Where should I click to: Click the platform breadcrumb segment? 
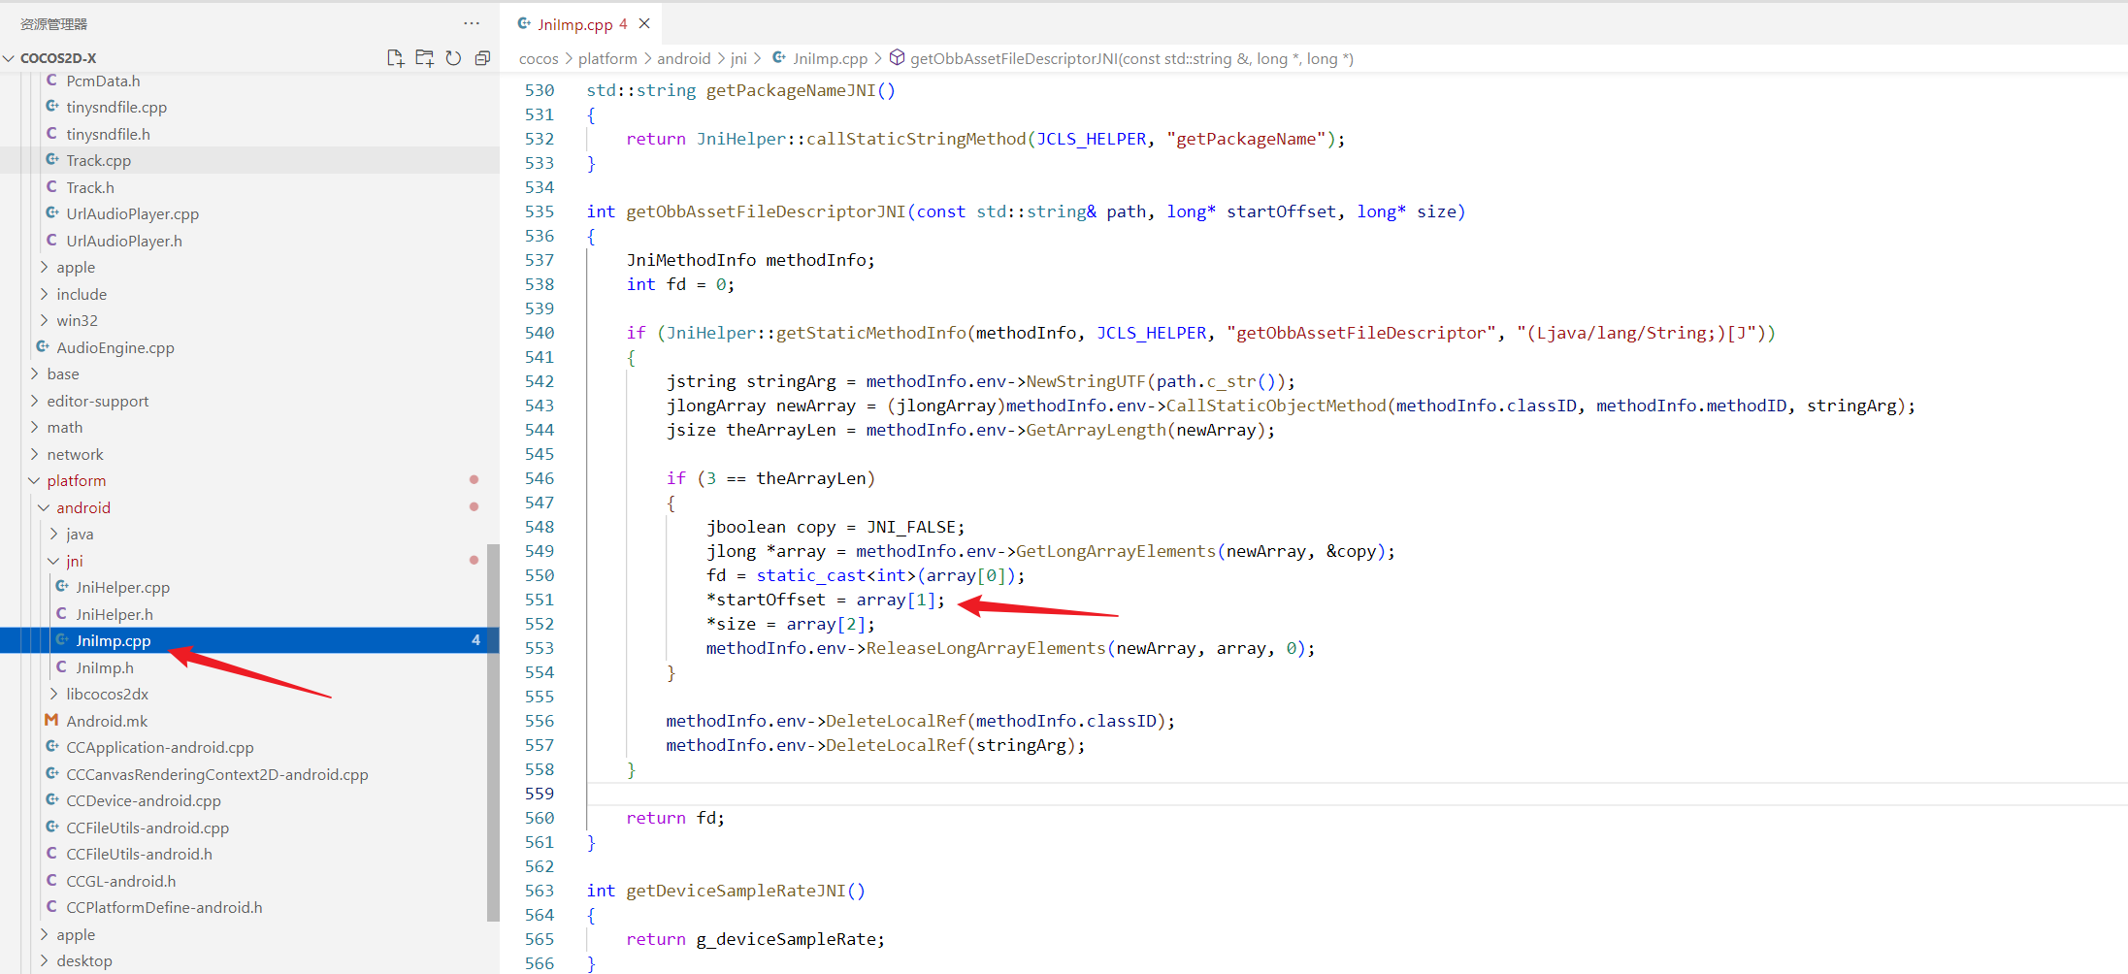pyautogui.click(x=607, y=58)
